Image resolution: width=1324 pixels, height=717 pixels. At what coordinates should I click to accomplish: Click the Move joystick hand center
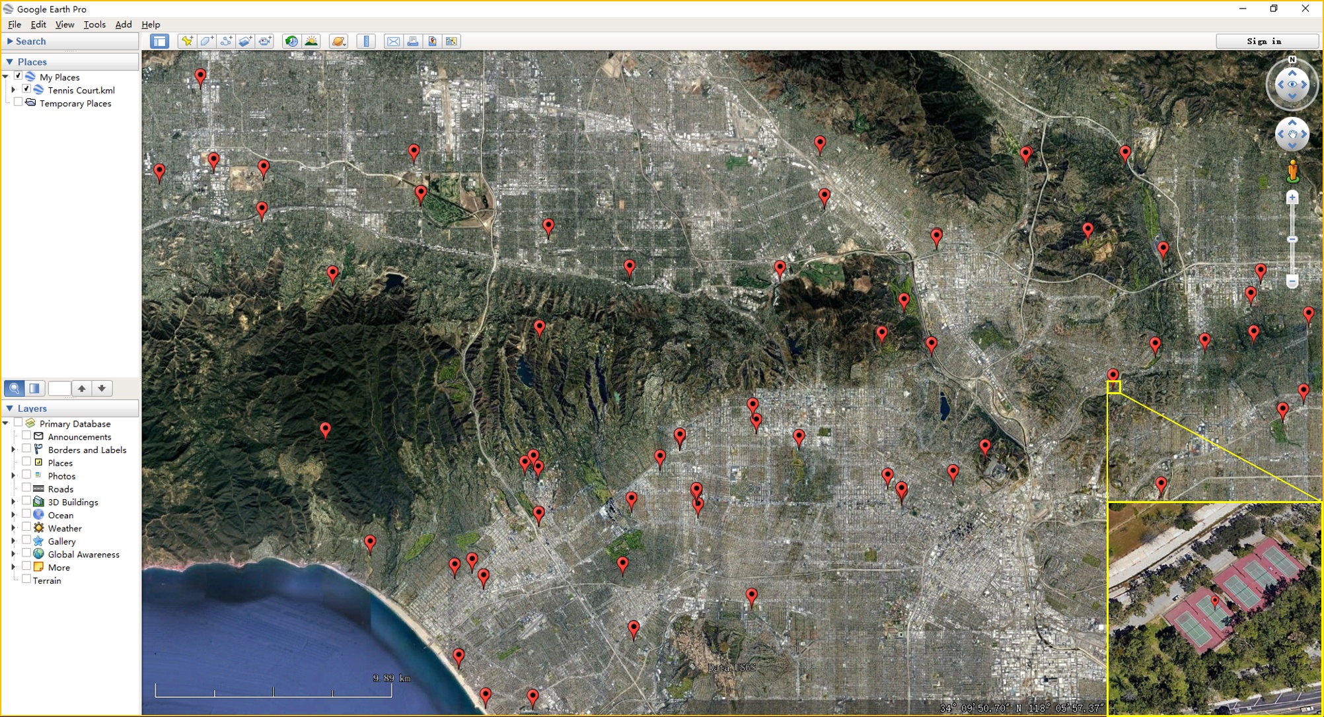(x=1292, y=134)
